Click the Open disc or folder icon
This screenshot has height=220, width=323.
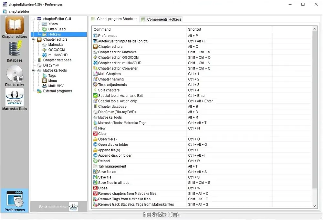[x=95, y=144]
